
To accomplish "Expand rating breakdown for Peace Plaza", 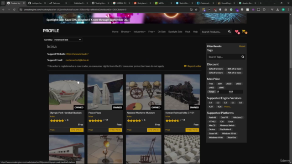I will [104, 120].
